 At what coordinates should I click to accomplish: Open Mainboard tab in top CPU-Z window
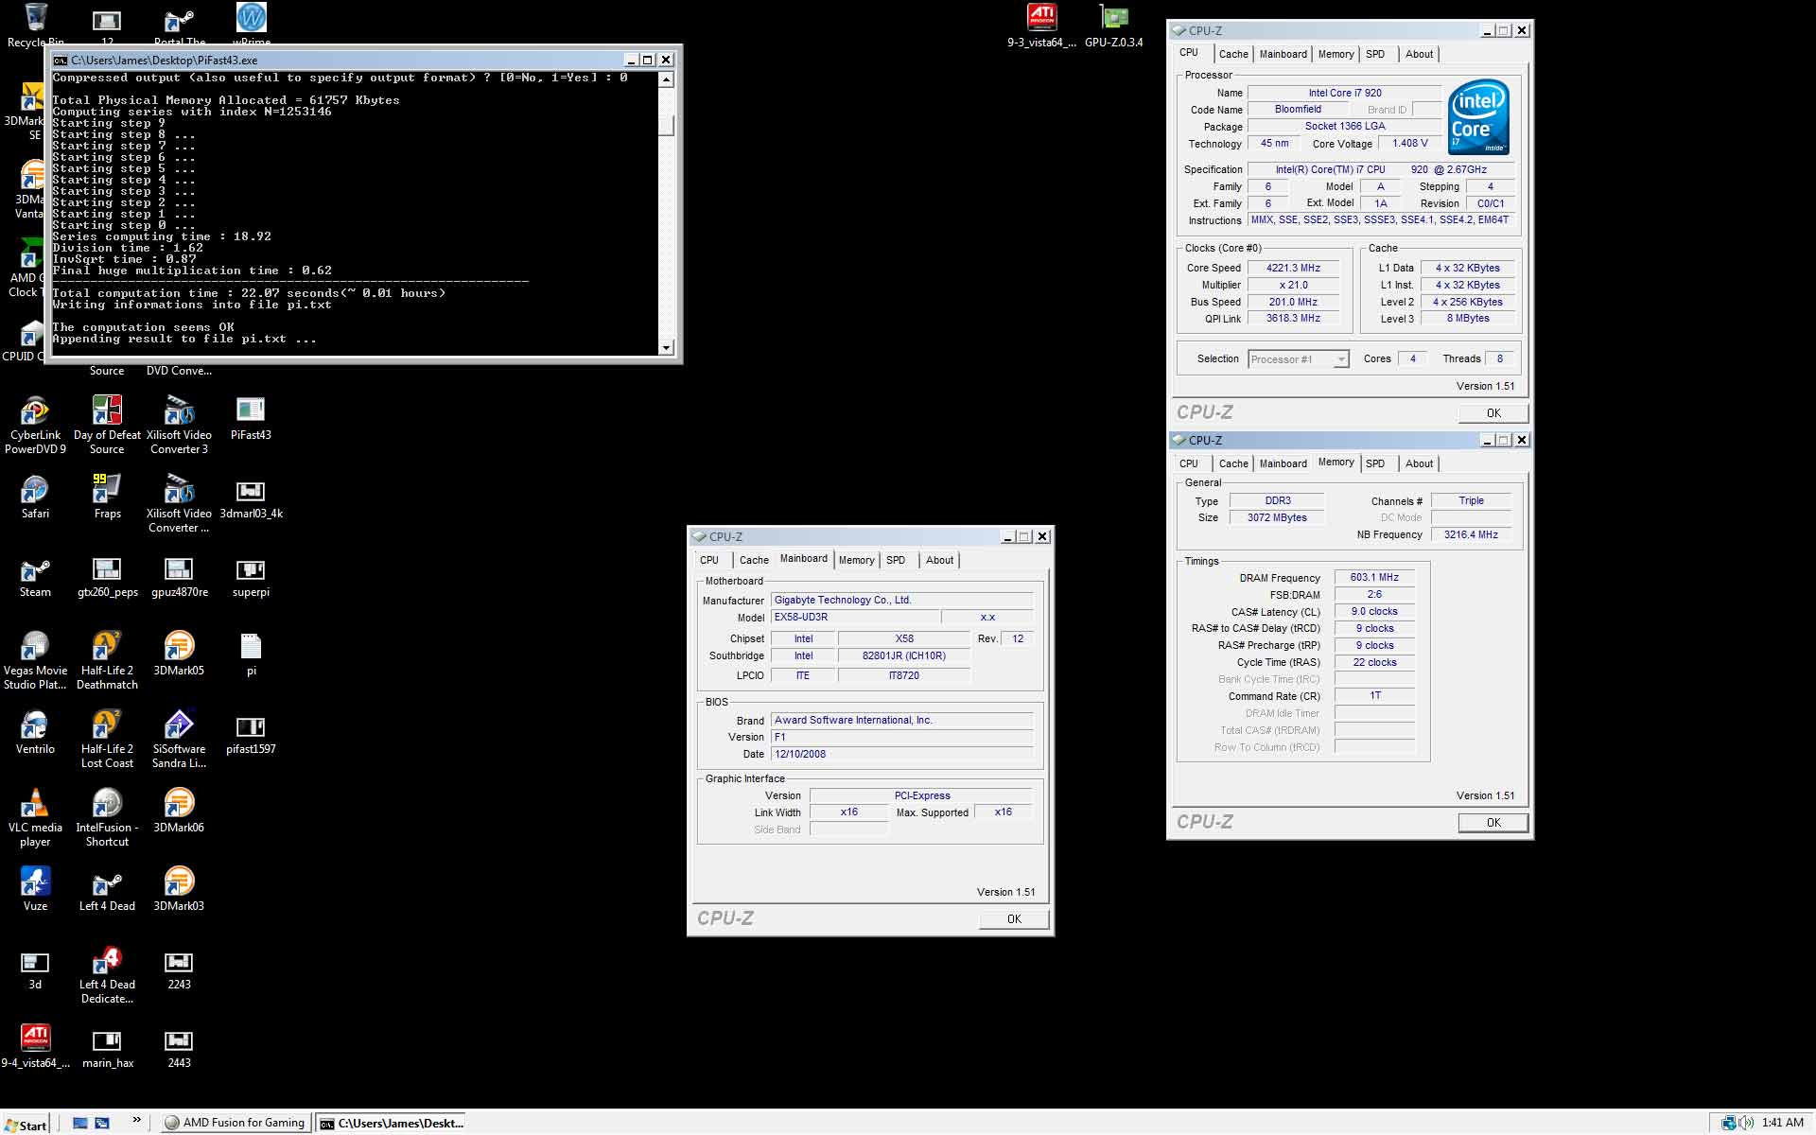[1283, 54]
